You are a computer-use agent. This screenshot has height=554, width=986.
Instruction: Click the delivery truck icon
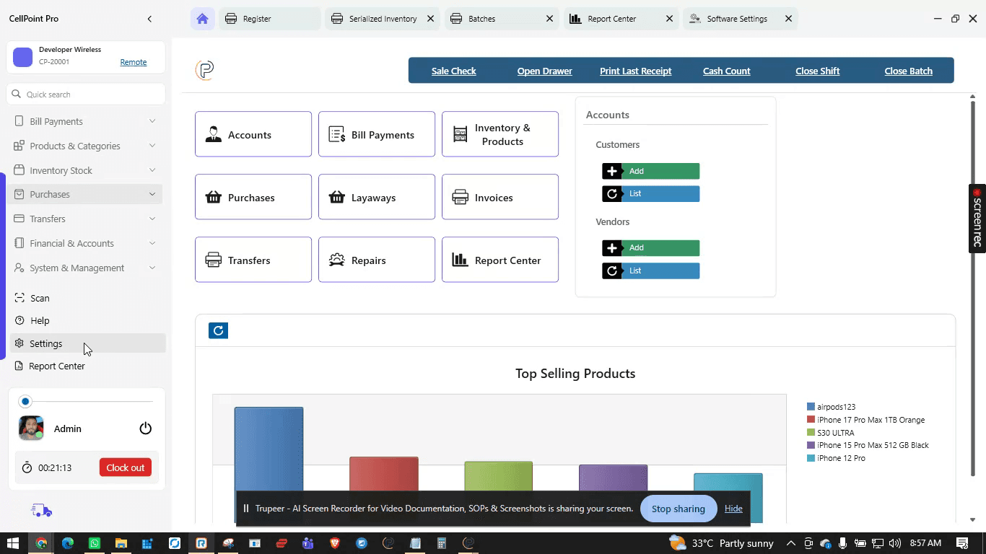42,511
